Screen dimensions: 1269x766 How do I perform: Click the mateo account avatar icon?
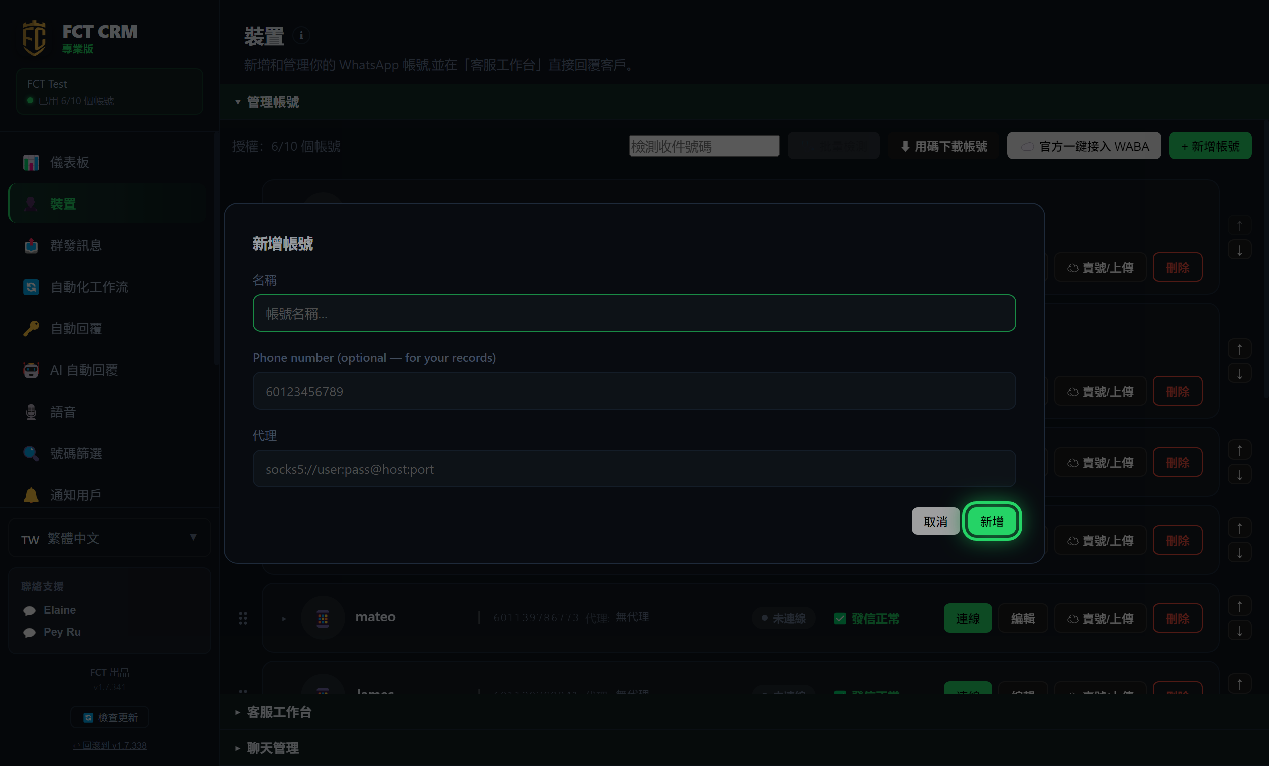(x=323, y=618)
